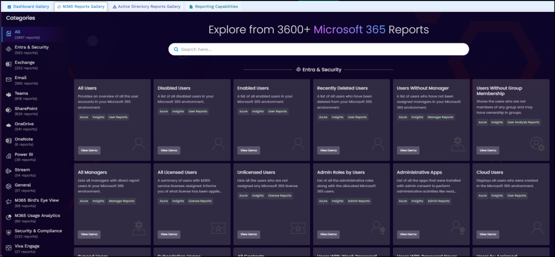Viewport: 555px width, 257px height.
Task: Click the SharePoint category icon
Action: coord(9,111)
